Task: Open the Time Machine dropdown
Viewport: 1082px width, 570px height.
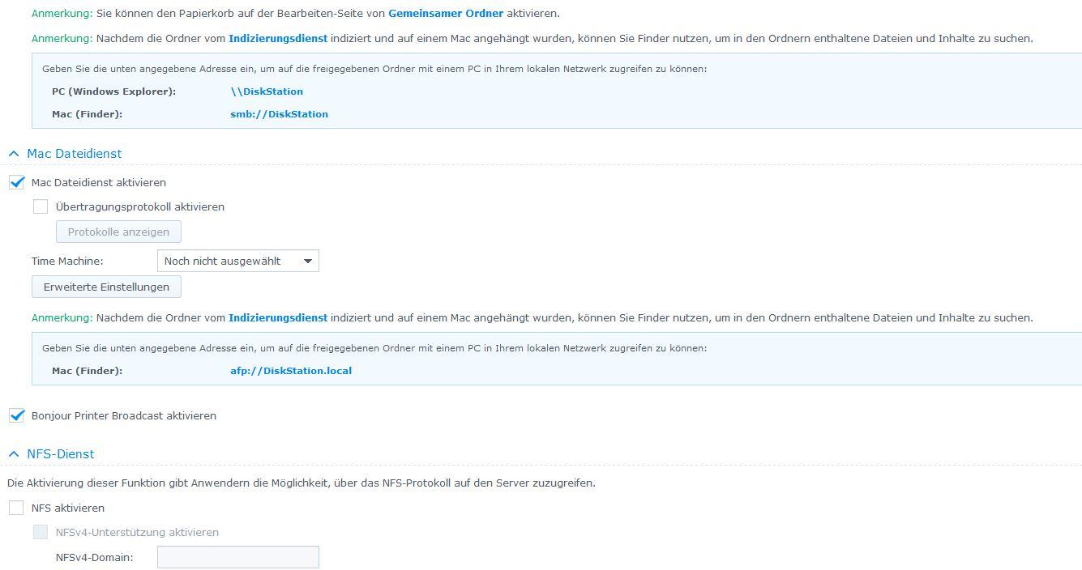Action: [237, 261]
